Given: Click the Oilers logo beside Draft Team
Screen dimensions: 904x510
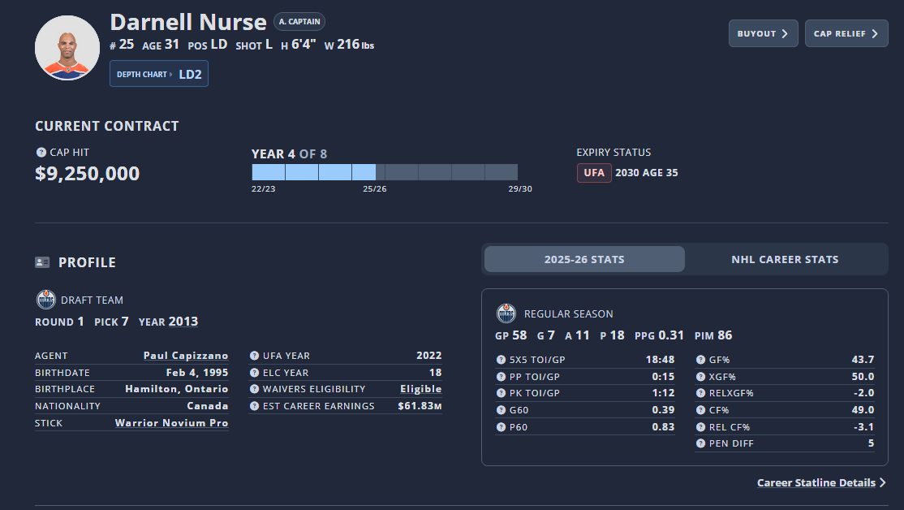Looking at the screenshot, I should pyautogui.click(x=45, y=300).
